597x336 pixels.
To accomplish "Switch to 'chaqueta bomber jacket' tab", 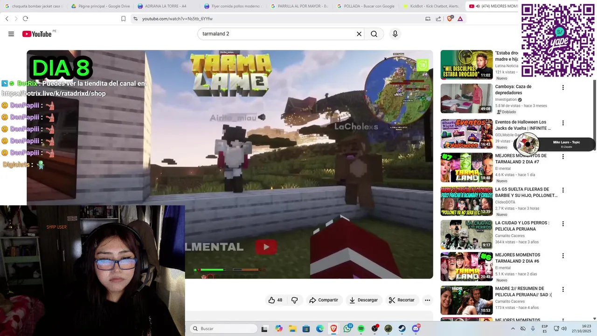I will point(33,6).
